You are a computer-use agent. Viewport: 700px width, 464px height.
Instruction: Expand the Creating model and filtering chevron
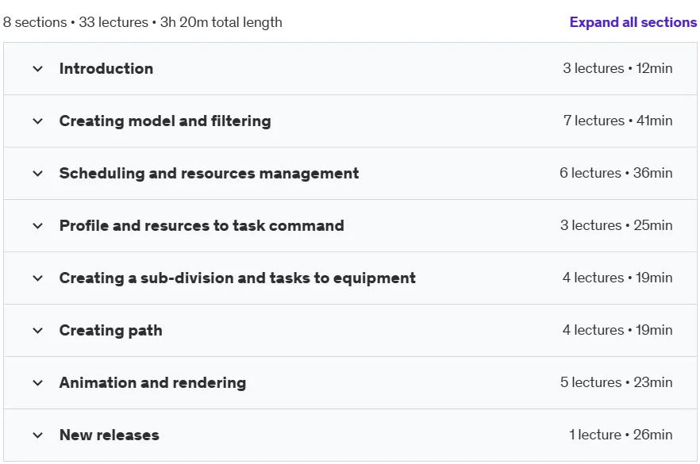[x=38, y=121]
